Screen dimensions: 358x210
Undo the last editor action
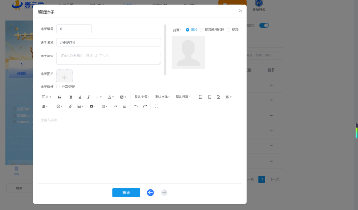tap(136, 106)
